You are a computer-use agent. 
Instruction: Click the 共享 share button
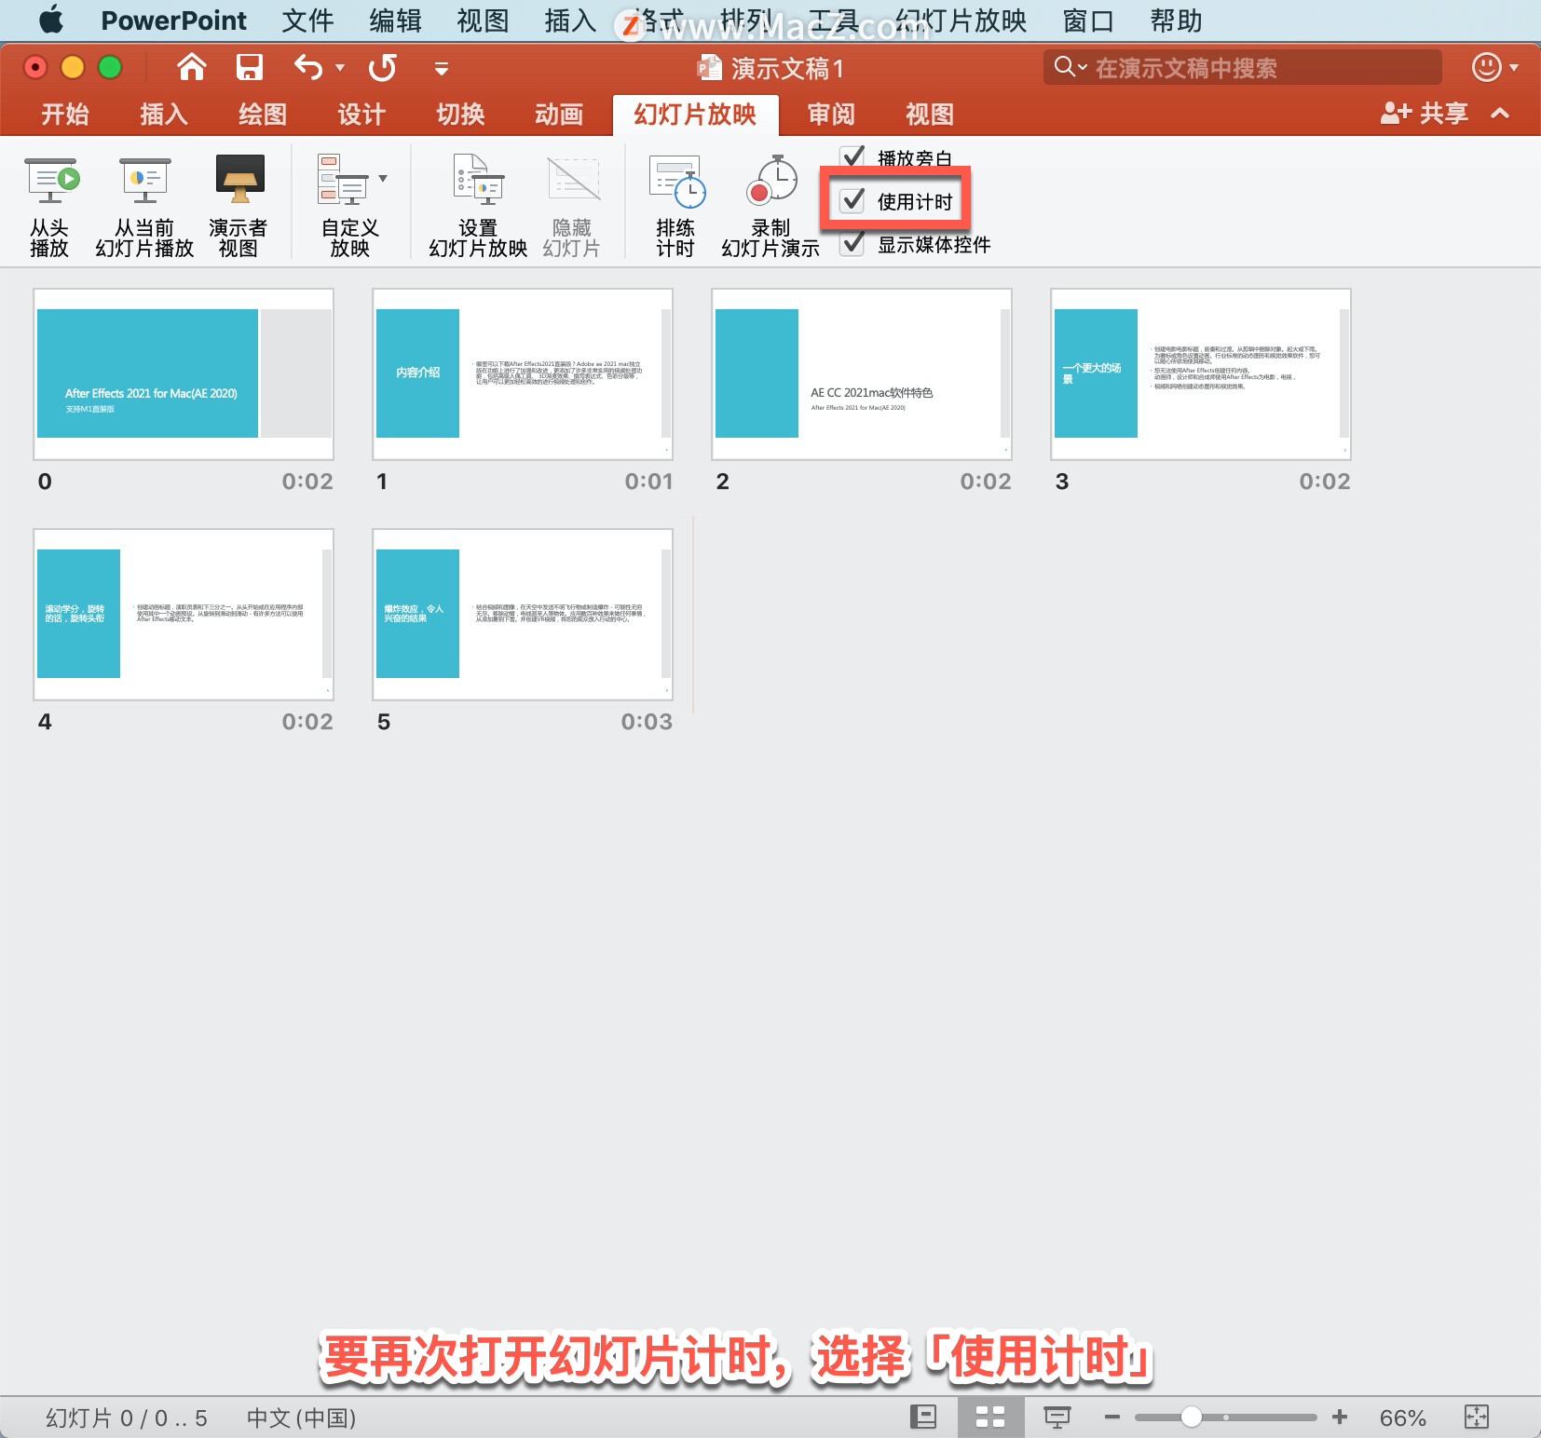click(1424, 114)
